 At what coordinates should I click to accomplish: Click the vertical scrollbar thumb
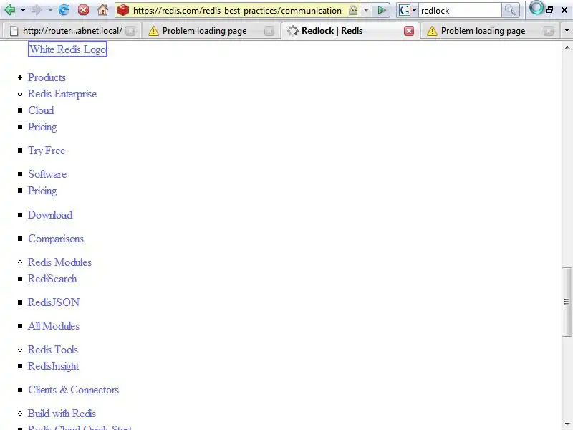pyautogui.click(x=567, y=302)
